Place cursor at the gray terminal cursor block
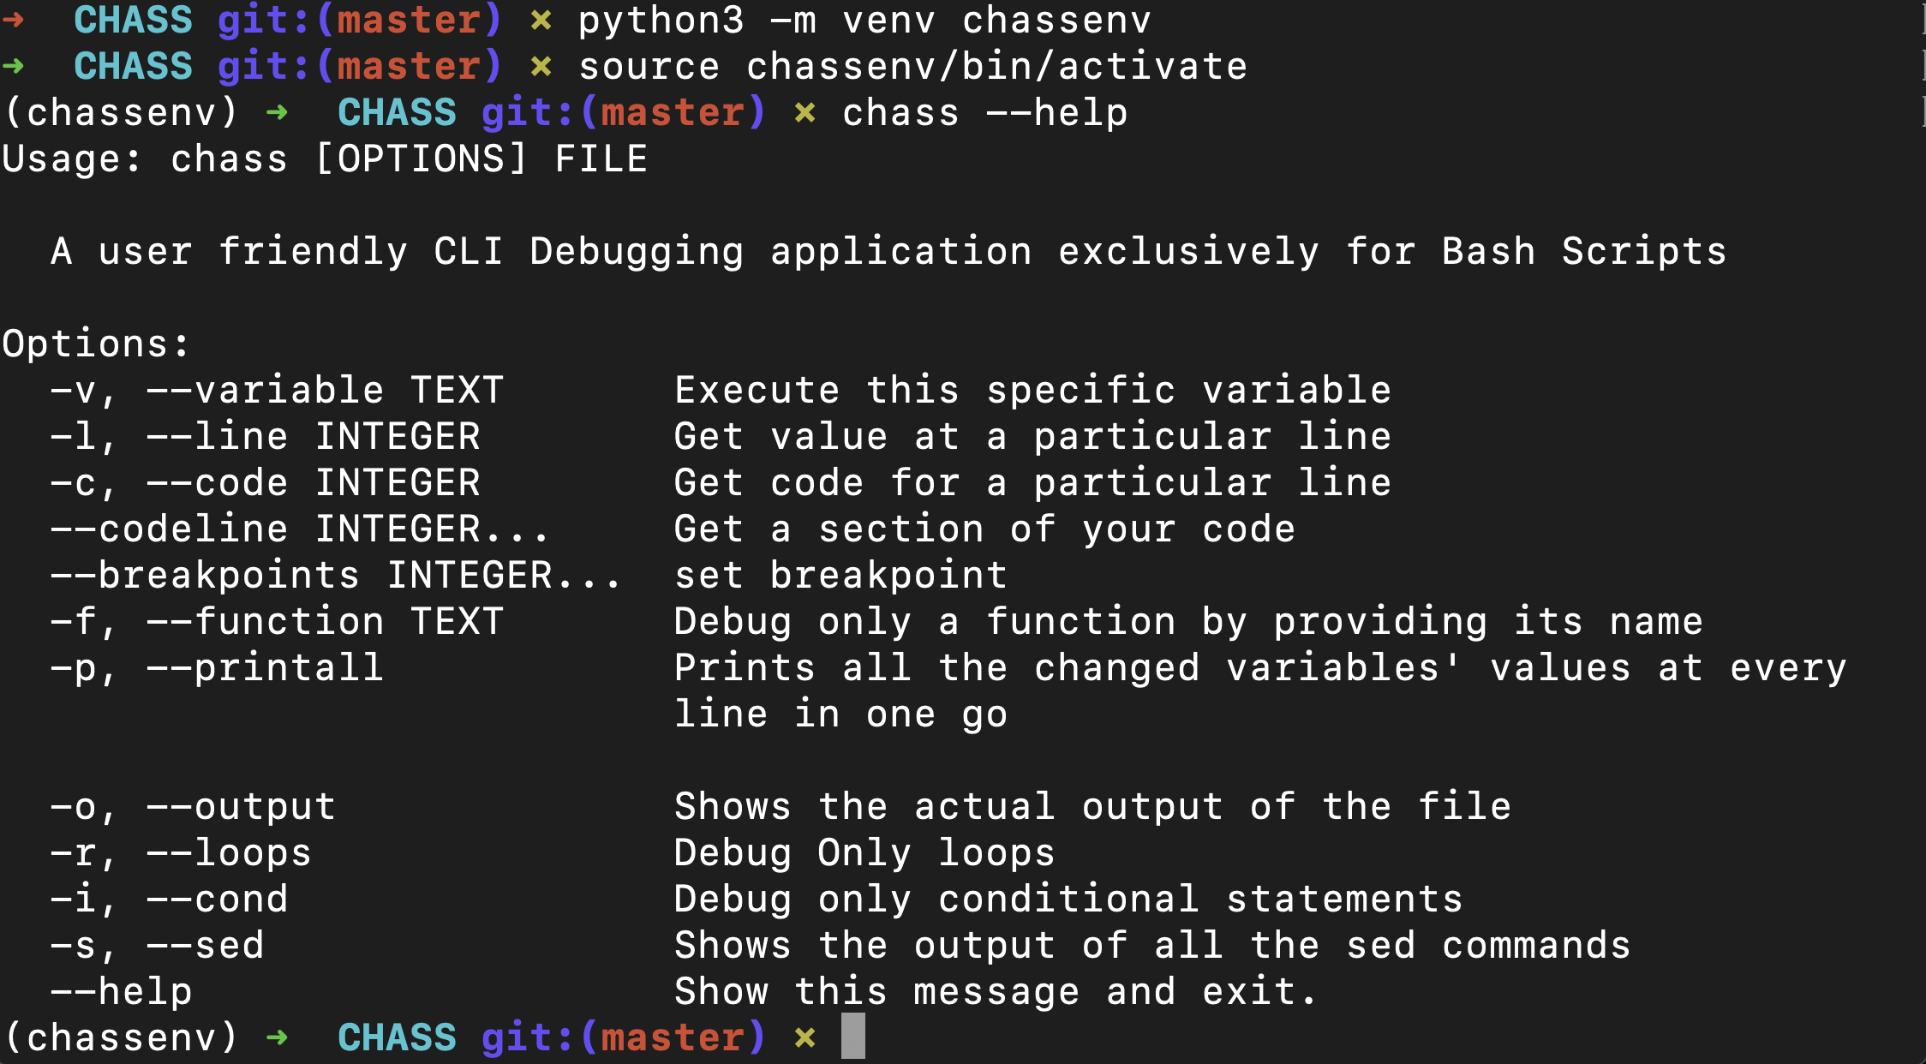Screen dimensions: 1926x1064 pyautogui.click(x=852, y=1037)
